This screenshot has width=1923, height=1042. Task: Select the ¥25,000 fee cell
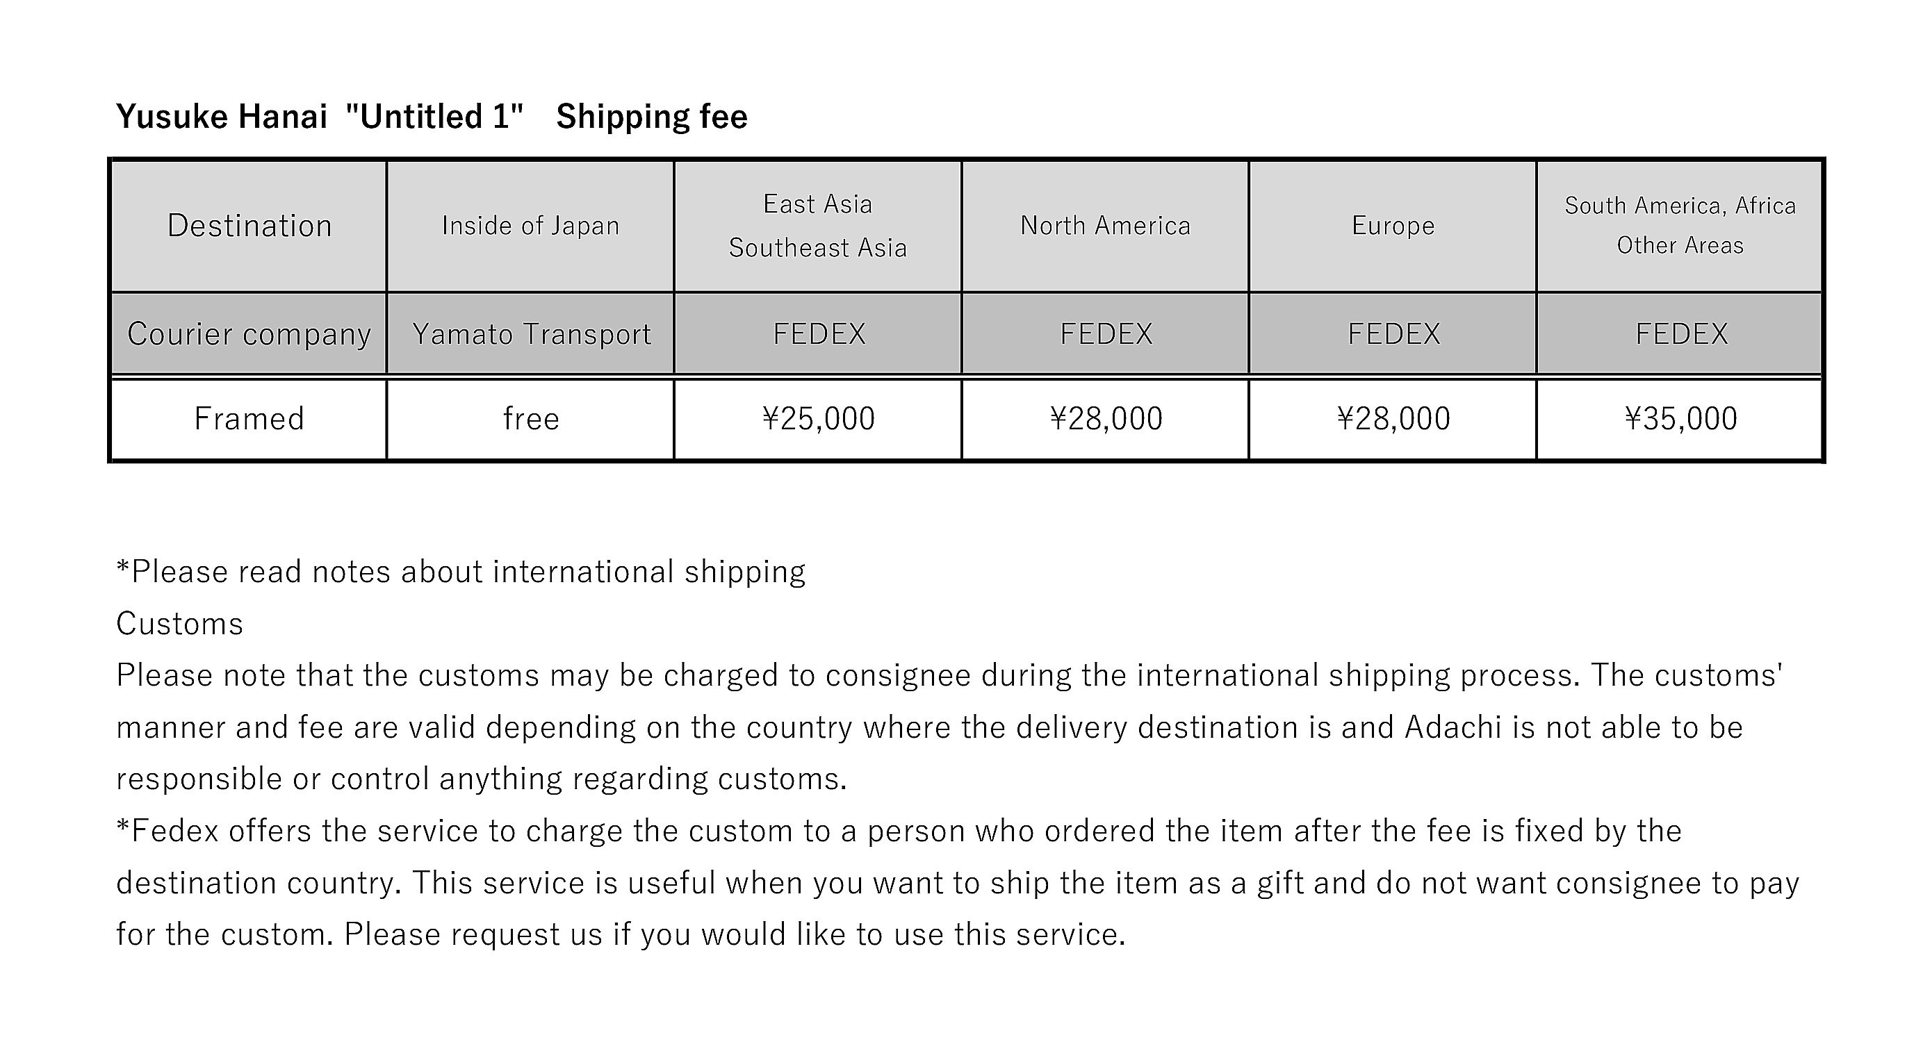[817, 419]
